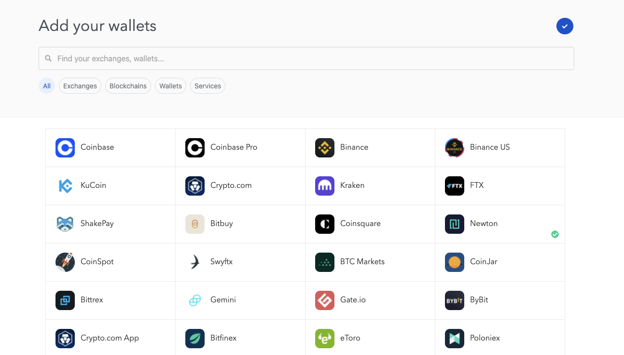Show only the Wallets category
Viewport: 624px width, 355px height.
(170, 86)
